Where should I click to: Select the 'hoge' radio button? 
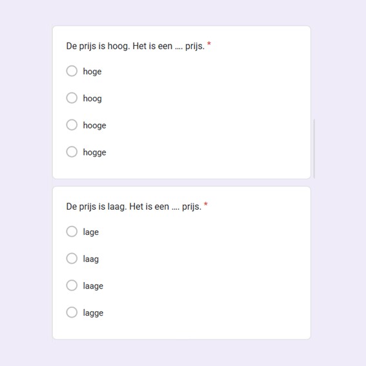pos(72,71)
